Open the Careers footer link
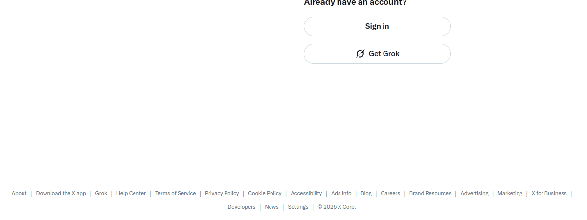Screen dimensions: 587x220 (390, 193)
